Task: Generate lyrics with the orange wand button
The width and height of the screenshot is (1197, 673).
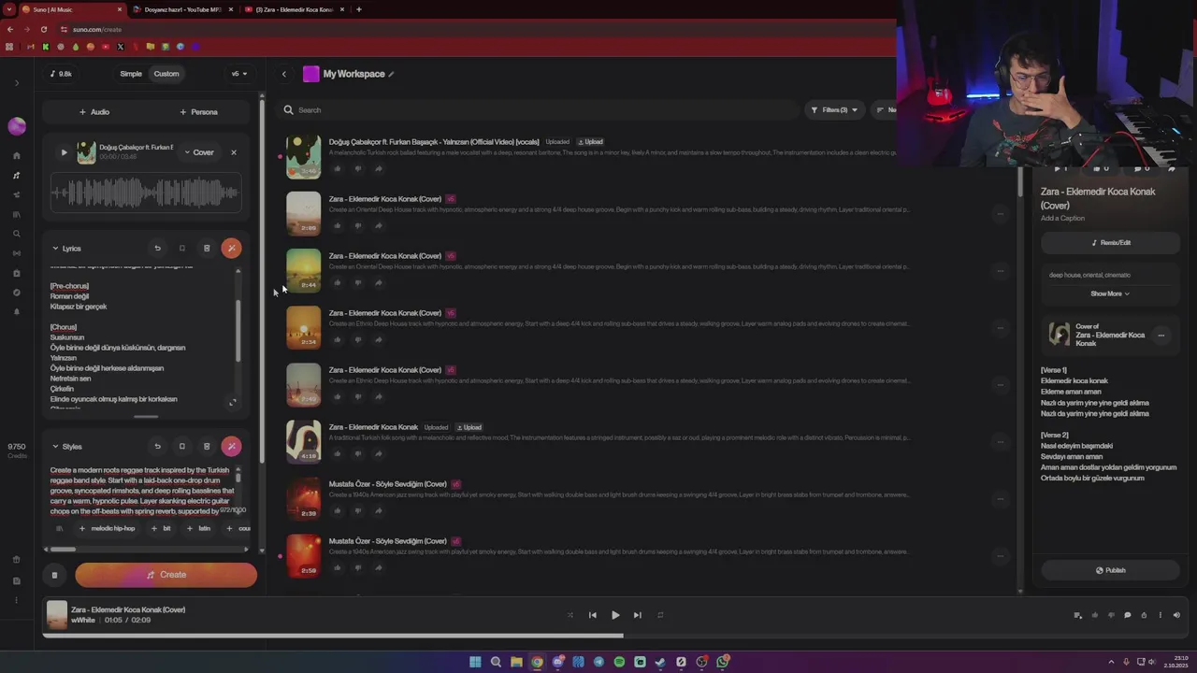Action: pos(232,249)
